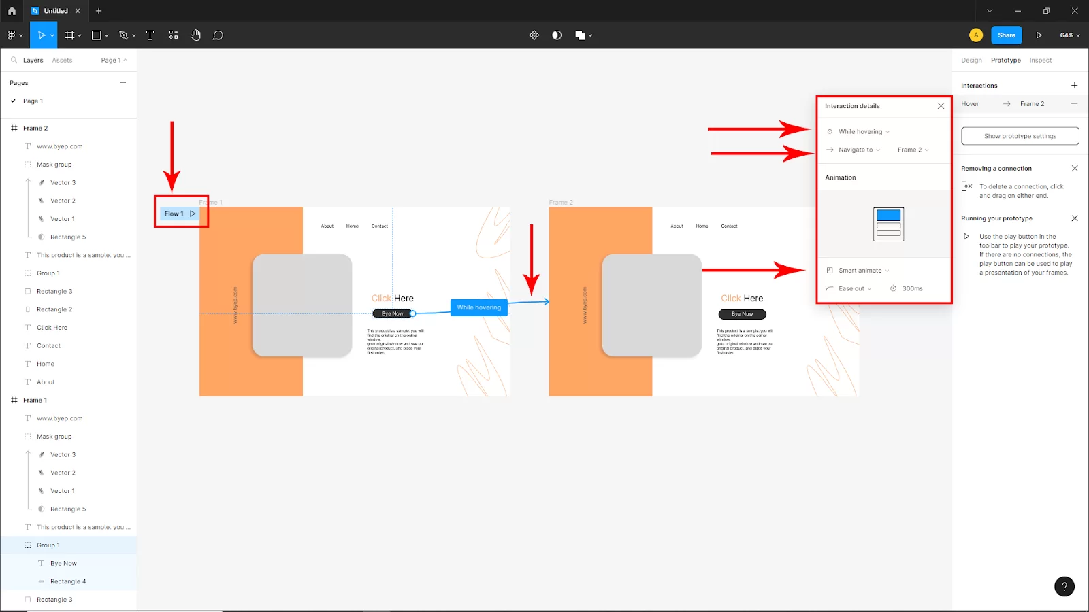Add a new interaction with plus icon
1089x612 pixels.
click(1075, 86)
